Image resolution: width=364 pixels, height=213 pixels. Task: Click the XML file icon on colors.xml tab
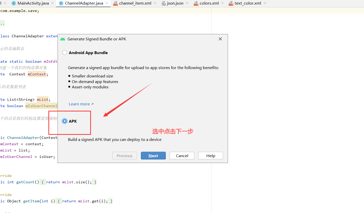click(x=196, y=3)
